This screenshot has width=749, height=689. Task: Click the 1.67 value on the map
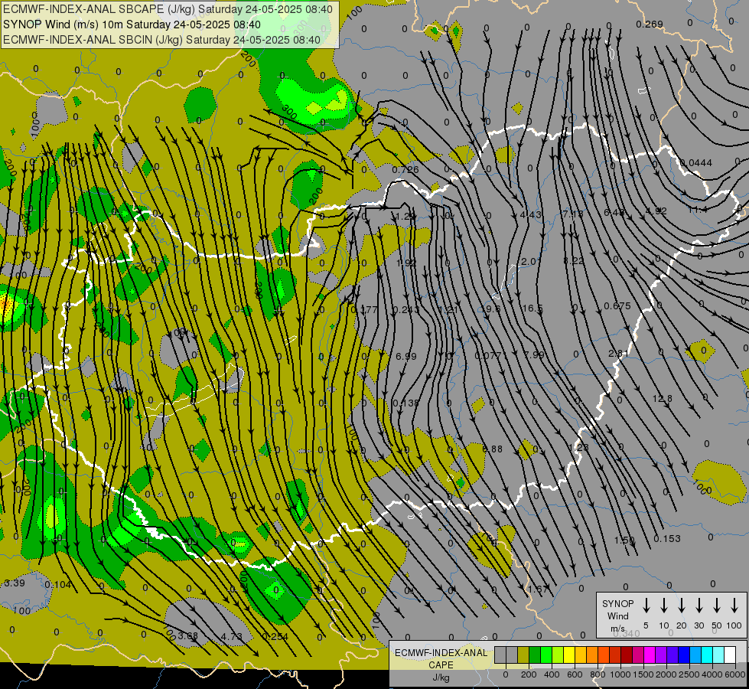coord(539,589)
